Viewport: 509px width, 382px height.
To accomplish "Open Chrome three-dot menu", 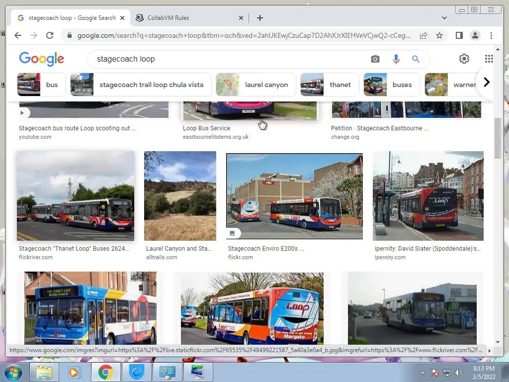I will pos(491,35).
